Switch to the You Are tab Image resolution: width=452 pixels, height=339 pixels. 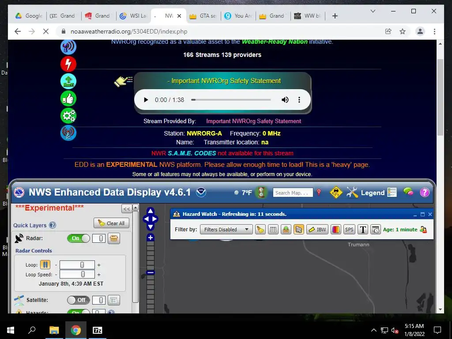[238, 16]
